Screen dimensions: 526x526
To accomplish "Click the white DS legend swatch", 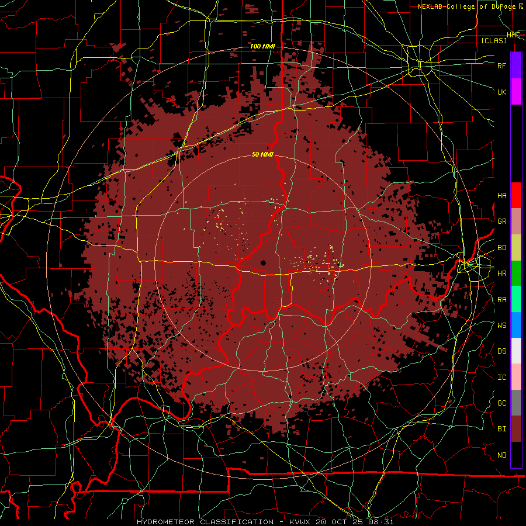I will [x=516, y=351].
